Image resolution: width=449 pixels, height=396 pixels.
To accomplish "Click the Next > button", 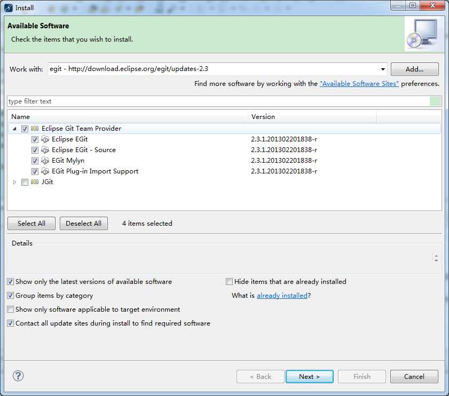I will 310,377.
